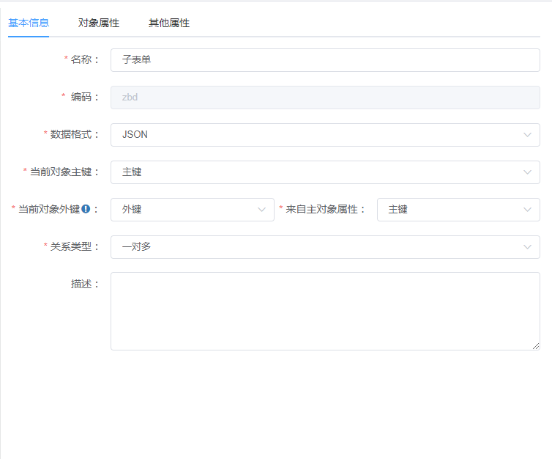Expand the 关系类型 select showing 一对多
This screenshot has width=552, height=459.
pos(315,247)
